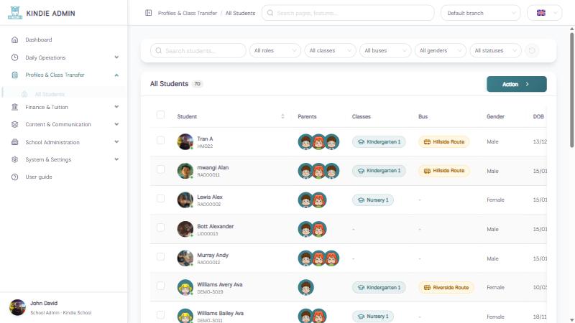Expand School Administration menu
Image resolution: width=575 pixels, height=323 pixels.
[64, 142]
